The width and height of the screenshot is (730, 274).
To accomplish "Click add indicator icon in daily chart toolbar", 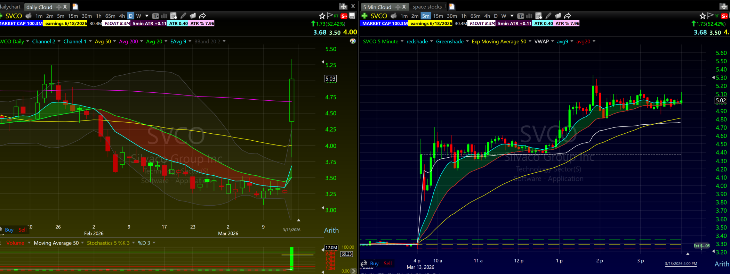I will (x=174, y=16).
